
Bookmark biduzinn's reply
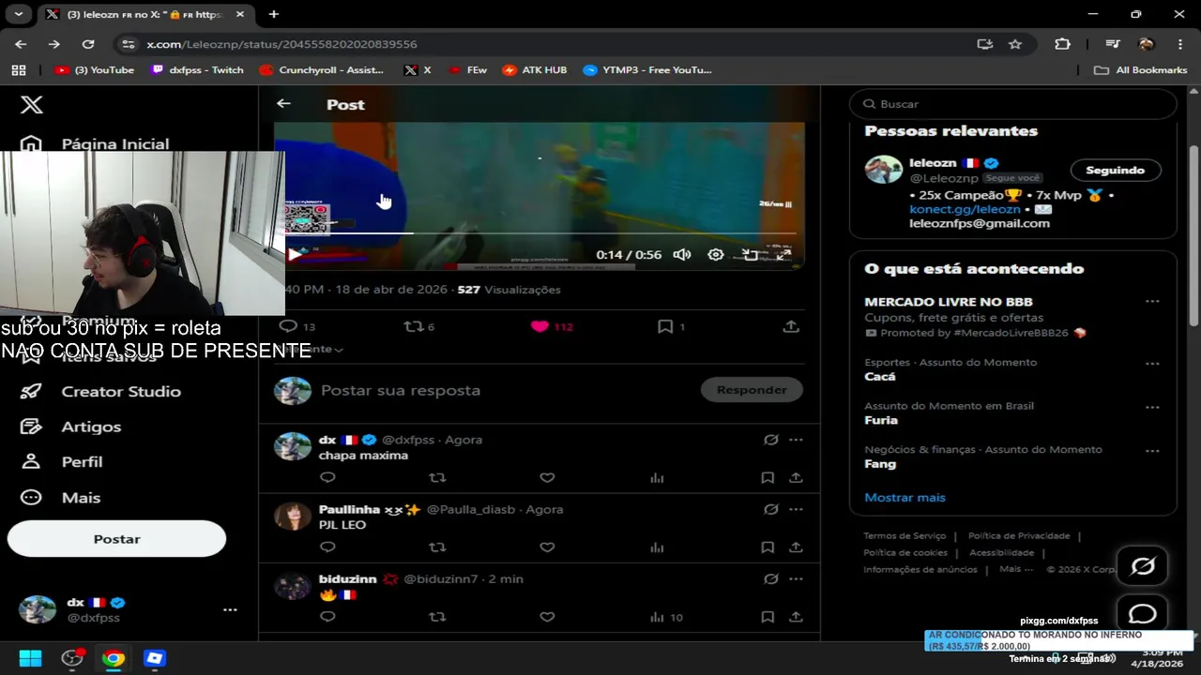pyautogui.click(x=768, y=617)
